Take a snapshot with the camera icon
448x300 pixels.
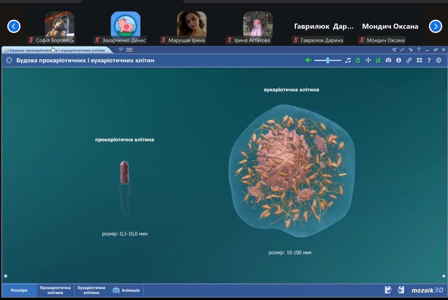point(388,60)
